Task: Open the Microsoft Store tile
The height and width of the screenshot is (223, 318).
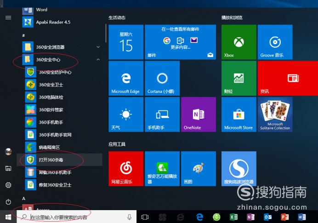Action: (x=239, y=114)
